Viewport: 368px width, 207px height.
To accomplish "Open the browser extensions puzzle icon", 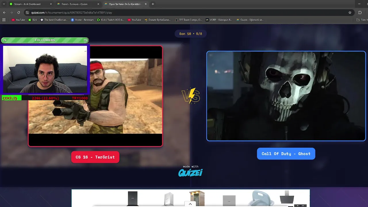I will click(360, 12).
